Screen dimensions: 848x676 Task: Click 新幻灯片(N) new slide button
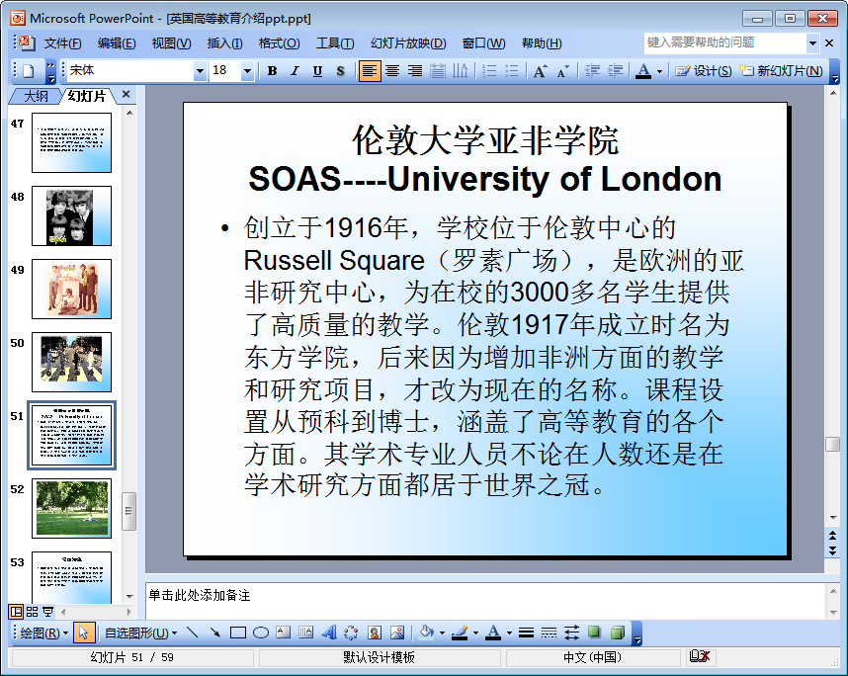(781, 71)
